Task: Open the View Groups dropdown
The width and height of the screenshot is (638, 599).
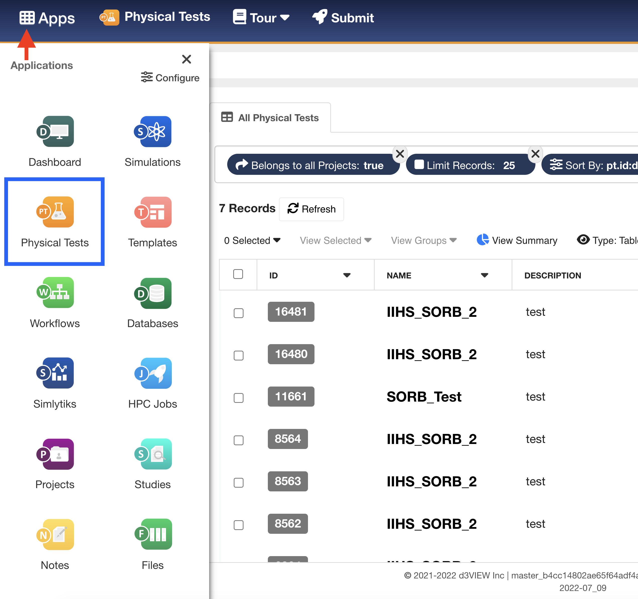Action: (x=424, y=241)
